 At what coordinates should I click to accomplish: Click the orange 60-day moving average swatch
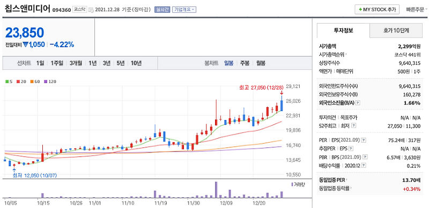(32, 81)
